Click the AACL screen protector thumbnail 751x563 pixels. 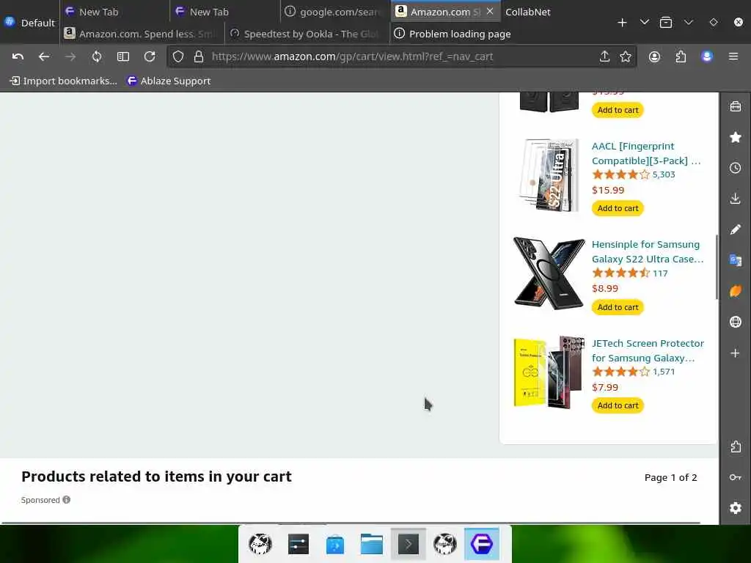[549, 175]
